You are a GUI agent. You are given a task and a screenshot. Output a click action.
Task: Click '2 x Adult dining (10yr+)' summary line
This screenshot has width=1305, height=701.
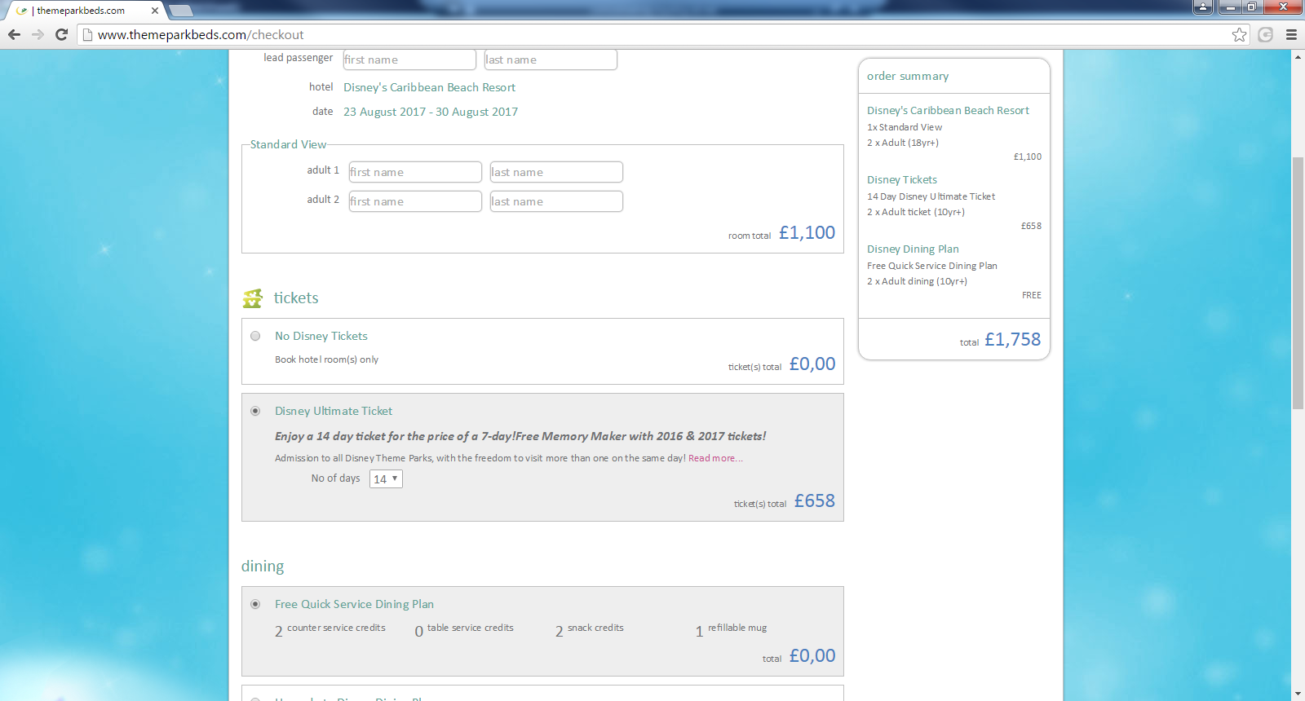click(x=917, y=281)
